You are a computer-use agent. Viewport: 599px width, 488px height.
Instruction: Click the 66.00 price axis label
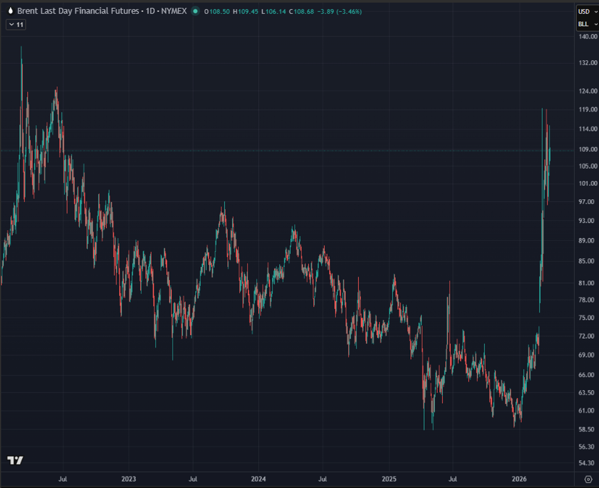pyautogui.click(x=587, y=375)
